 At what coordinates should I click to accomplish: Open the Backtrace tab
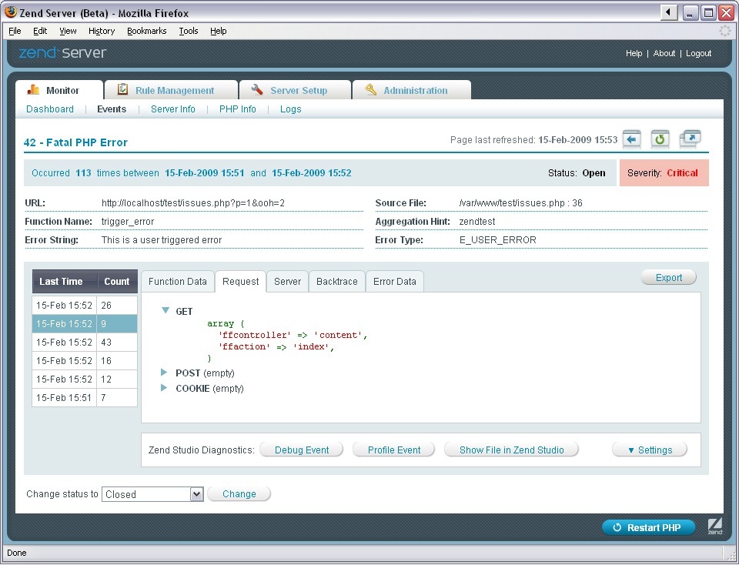click(x=337, y=281)
